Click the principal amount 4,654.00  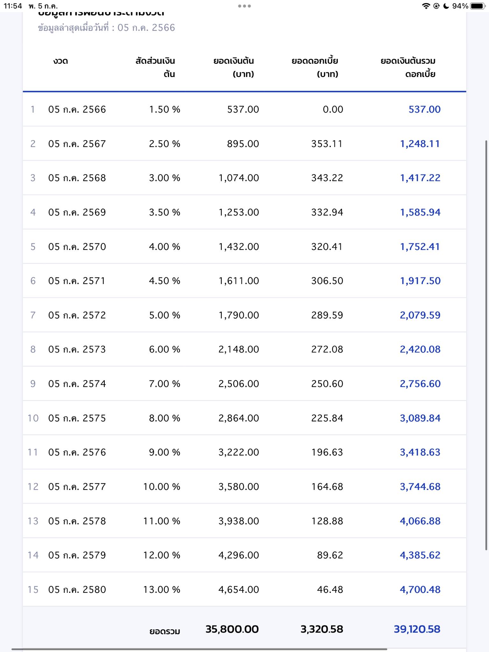(239, 589)
